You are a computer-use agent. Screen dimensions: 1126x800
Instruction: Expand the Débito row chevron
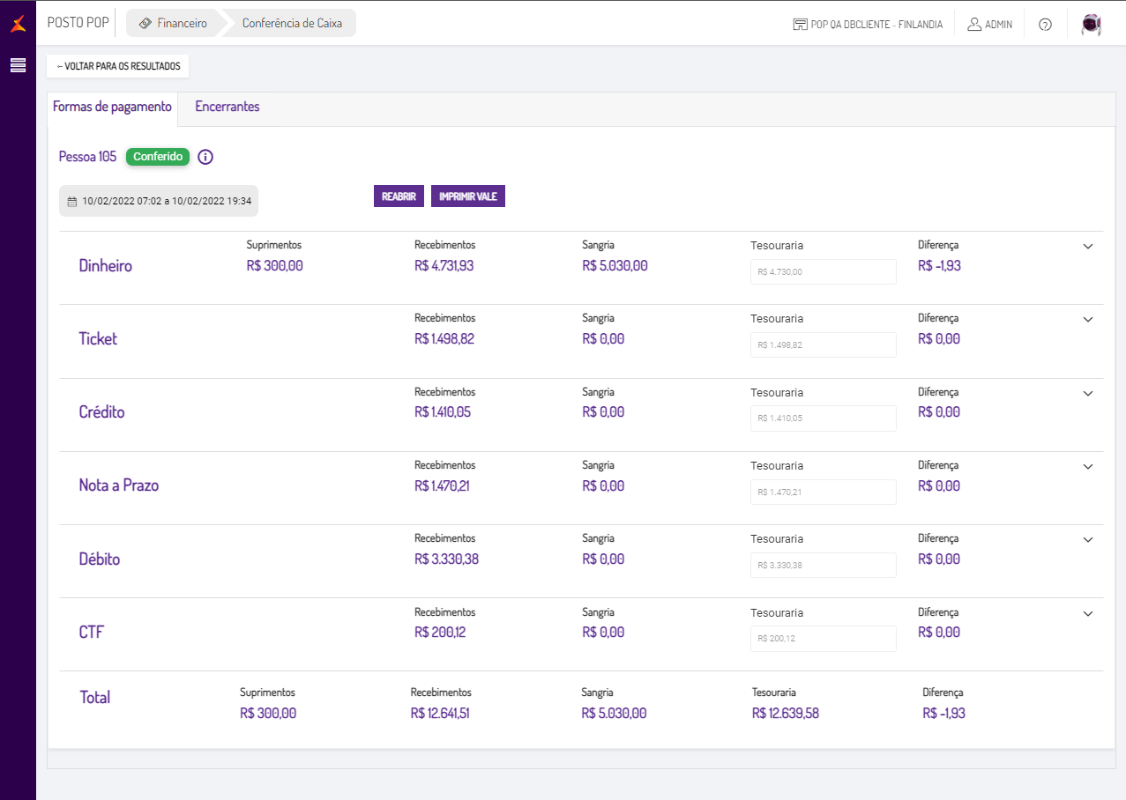pyautogui.click(x=1087, y=540)
